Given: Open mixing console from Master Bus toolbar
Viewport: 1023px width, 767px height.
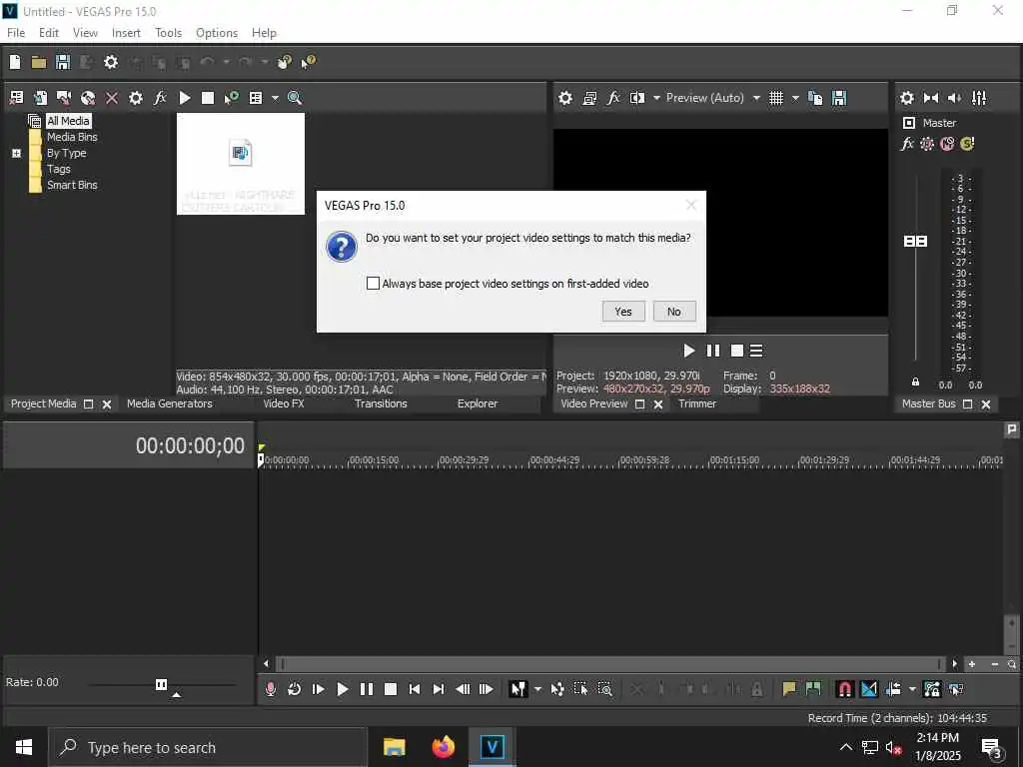Looking at the screenshot, I should tap(979, 98).
